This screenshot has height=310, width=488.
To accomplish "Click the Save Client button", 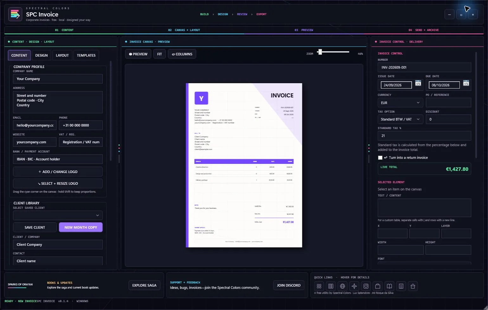I will (x=35, y=227).
